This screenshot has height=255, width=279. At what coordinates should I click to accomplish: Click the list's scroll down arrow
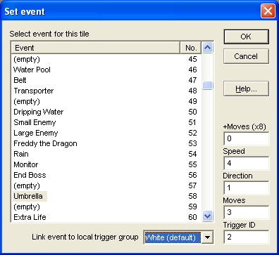pos(207,216)
